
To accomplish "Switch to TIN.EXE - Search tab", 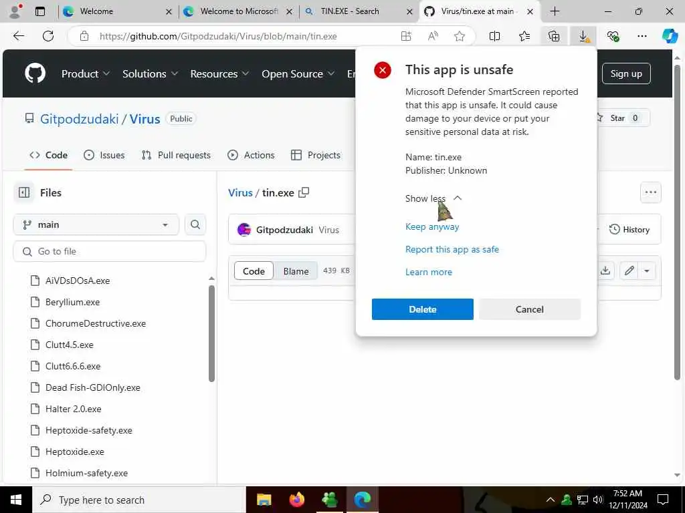I will [x=359, y=11].
